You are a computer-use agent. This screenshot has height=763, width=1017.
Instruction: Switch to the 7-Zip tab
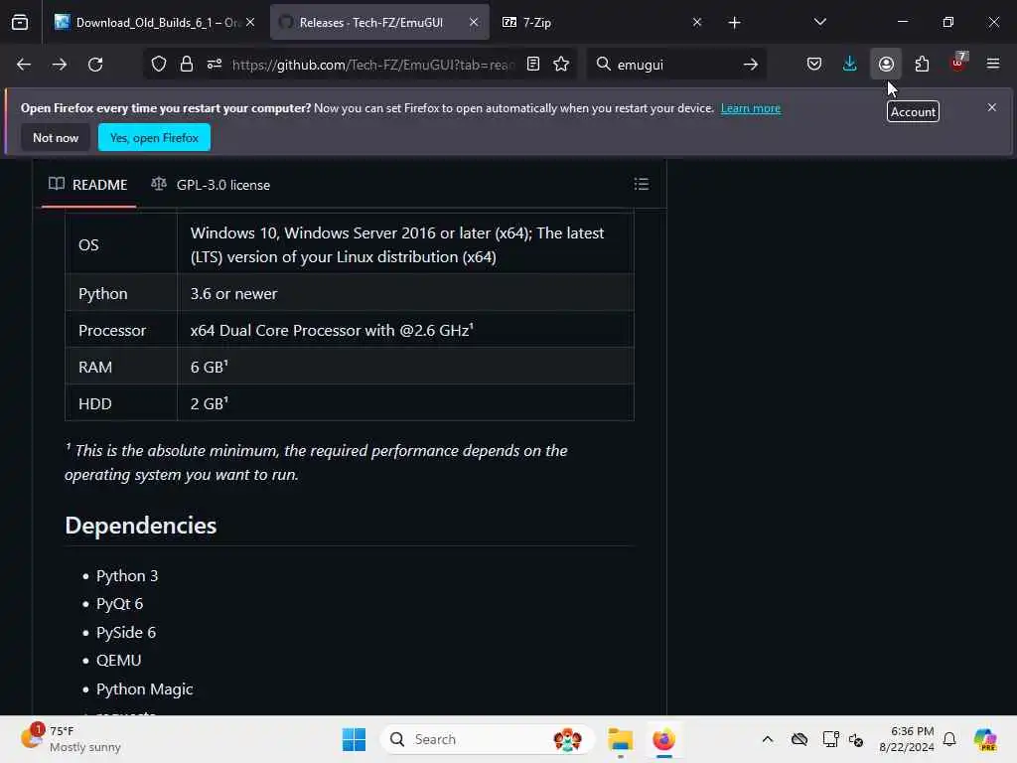click(x=602, y=23)
